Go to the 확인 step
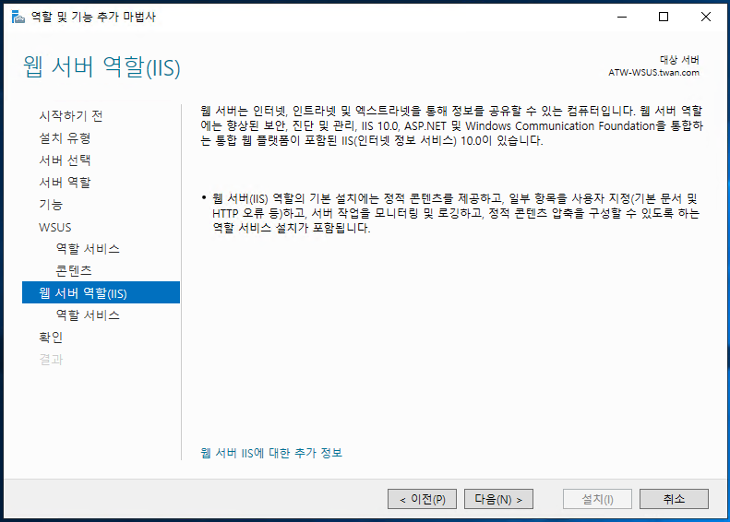 pyautogui.click(x=51, y=338)
